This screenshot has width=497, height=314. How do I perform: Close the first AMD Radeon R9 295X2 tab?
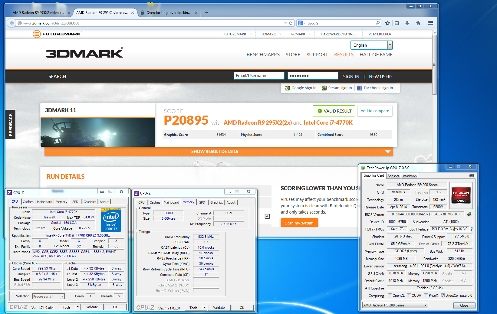(69, 13)
